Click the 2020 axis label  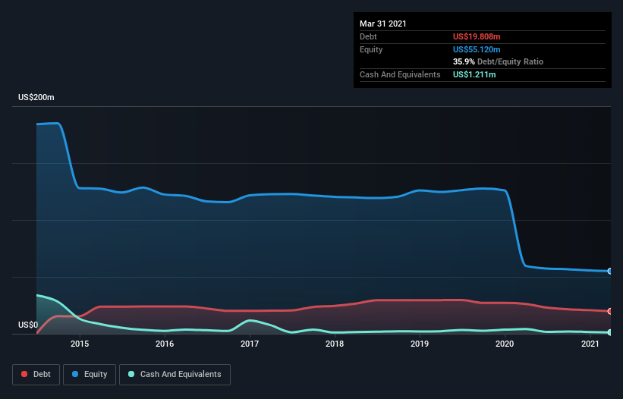505,344
